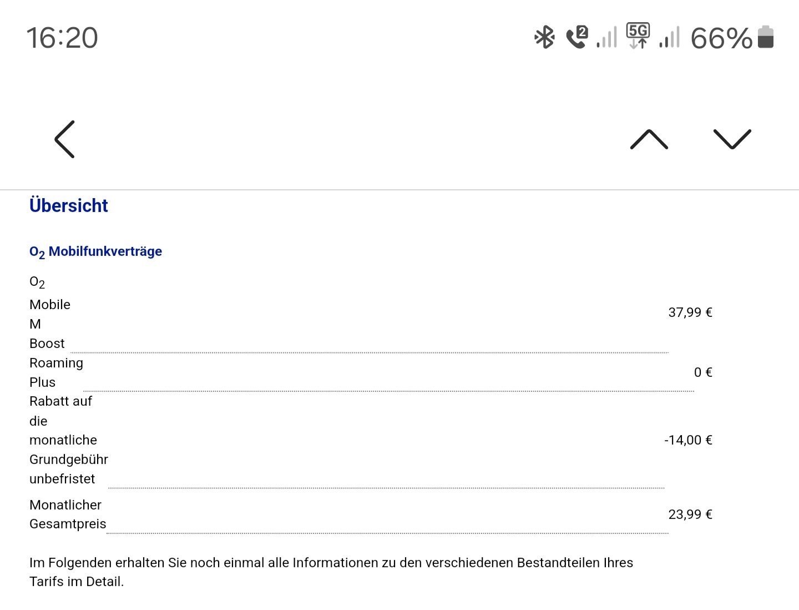799x610 pixels.
Task: Select the O2 Mobilfunkverträge subheading
Action: (95, 252)
